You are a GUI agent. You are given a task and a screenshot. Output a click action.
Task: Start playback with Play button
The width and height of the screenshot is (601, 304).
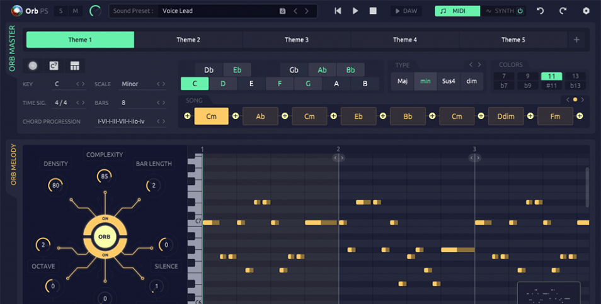click(x=355, y=11)
